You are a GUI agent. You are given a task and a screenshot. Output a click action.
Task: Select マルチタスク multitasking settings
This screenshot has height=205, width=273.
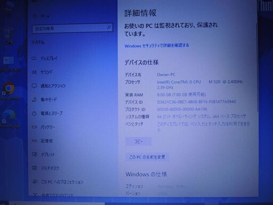(x=45, y=168)
